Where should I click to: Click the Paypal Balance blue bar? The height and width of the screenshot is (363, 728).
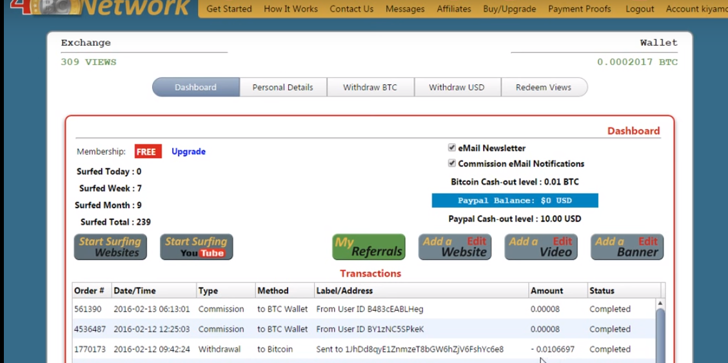pyautogui.click(x=515, y=201)
